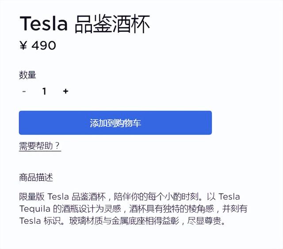The height and width of the screenshot is (249, 283).
Task: Open the 需要帮助？ link
Action: click(40, 146)
